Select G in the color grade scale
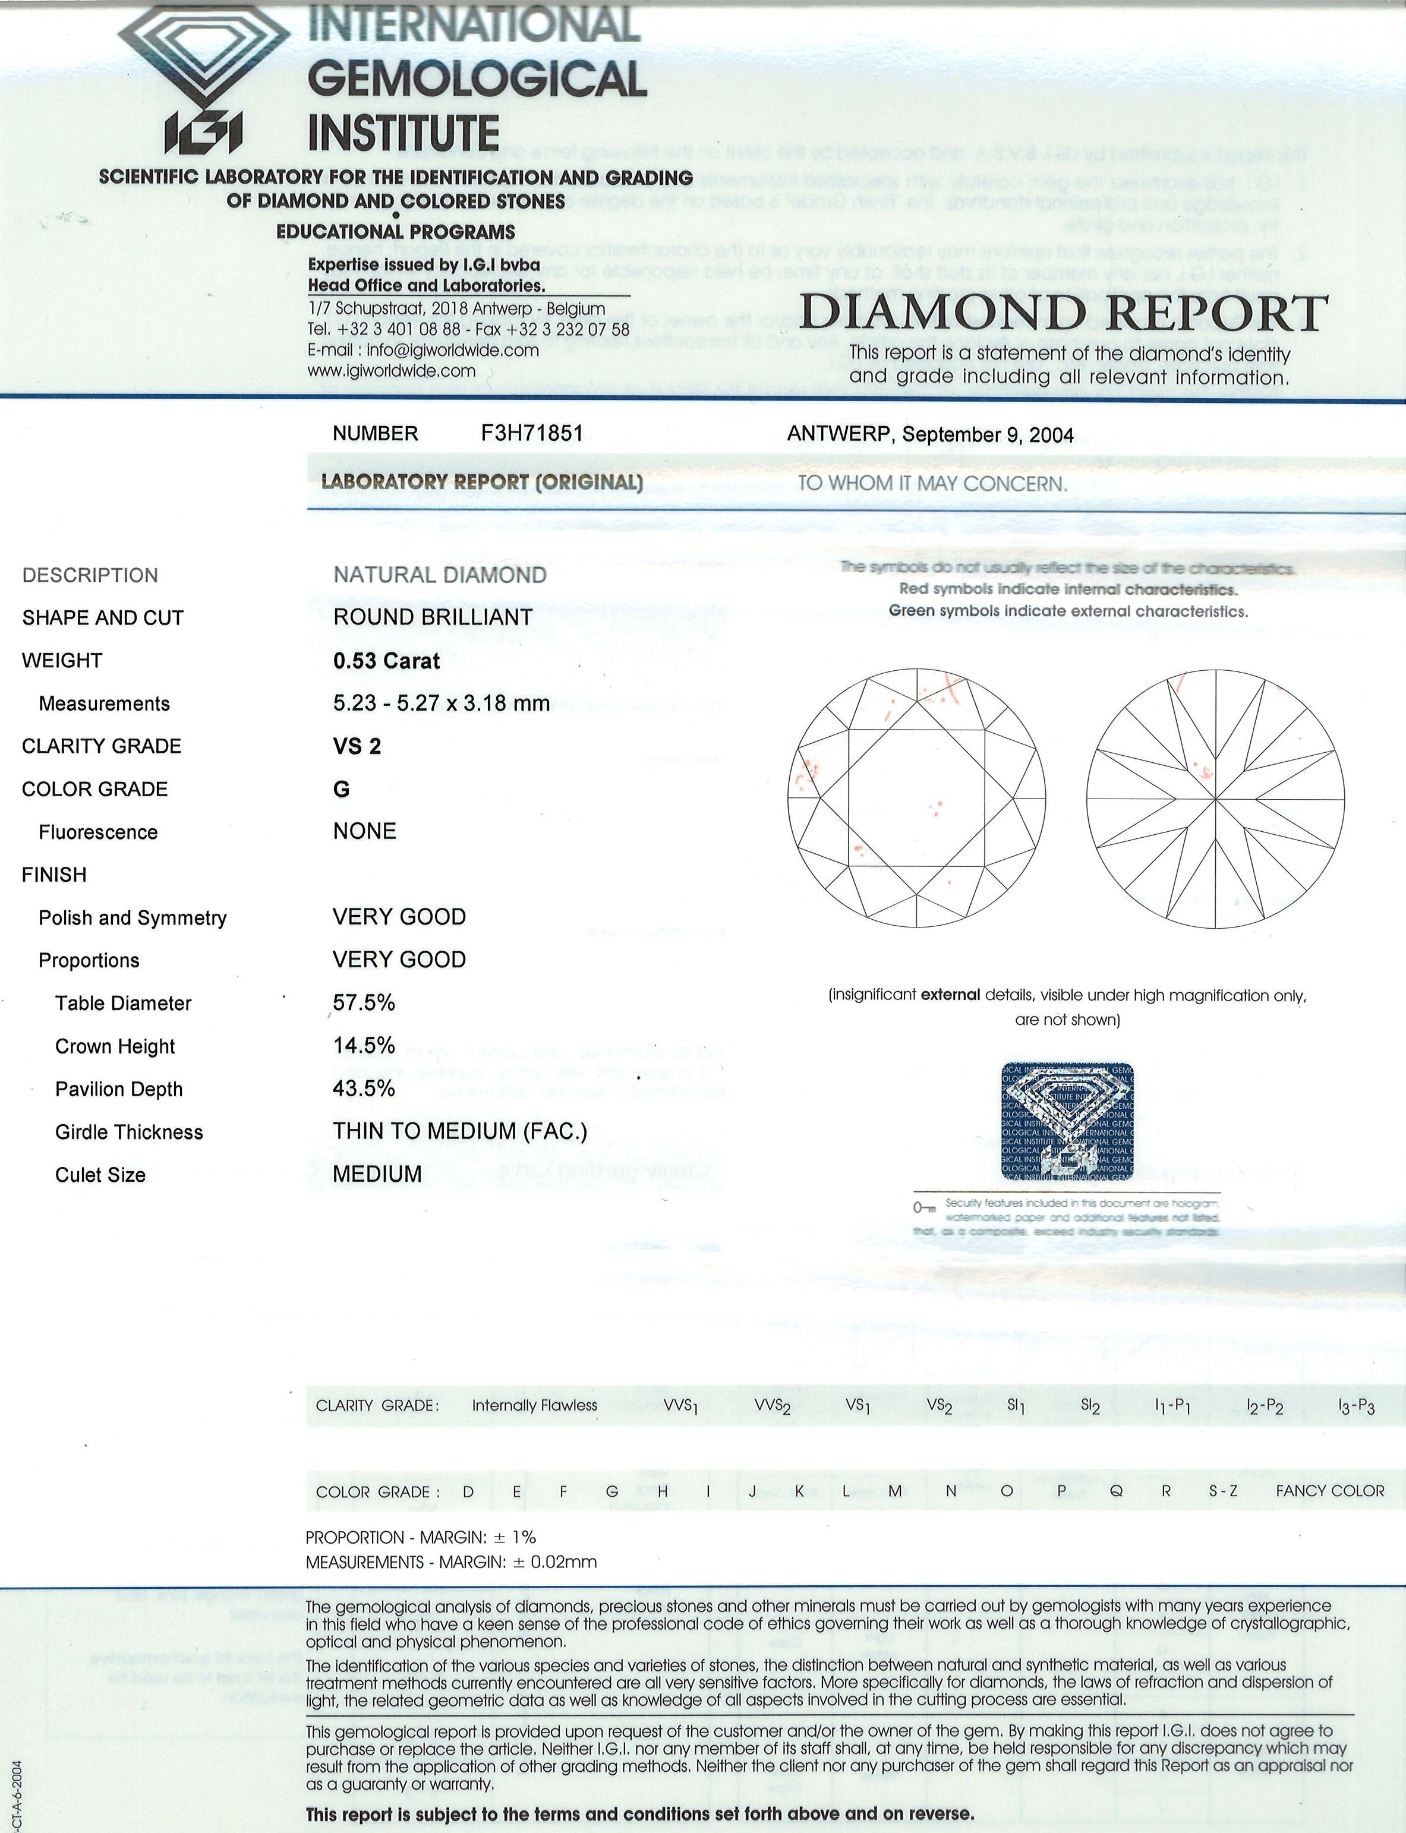 (x=613, y=1491)
